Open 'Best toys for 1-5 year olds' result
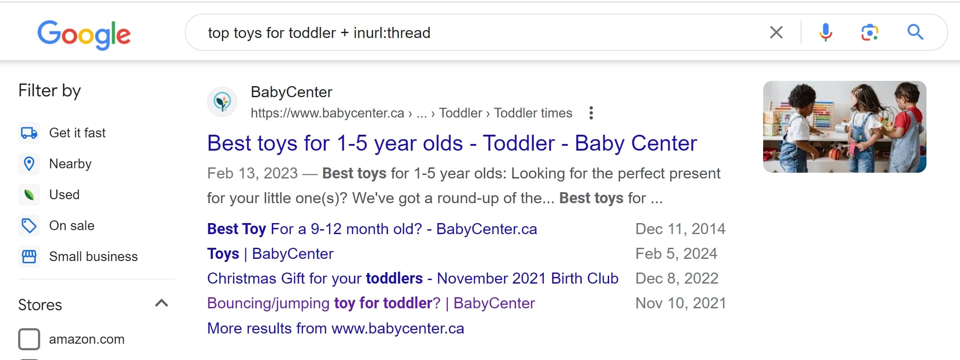Image resolution: width=960 pixels, height=360 pixels. pos(452,144)
